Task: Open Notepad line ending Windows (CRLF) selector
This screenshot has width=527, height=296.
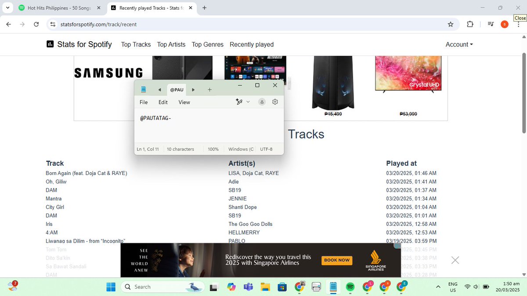Action: tap(241, 149)
